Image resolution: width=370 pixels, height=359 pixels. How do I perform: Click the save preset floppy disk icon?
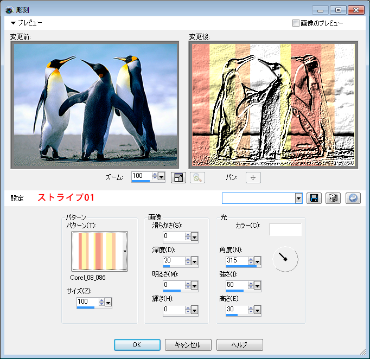[x=314, y=198]
